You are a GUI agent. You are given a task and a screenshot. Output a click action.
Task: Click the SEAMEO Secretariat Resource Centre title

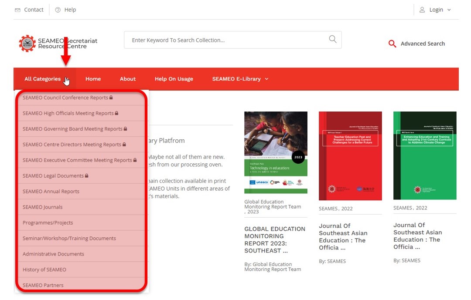68,44
